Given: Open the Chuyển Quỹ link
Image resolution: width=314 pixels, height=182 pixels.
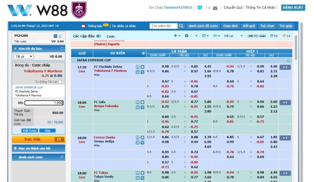Looking at the screenshot, I should (x=233, y=8).
